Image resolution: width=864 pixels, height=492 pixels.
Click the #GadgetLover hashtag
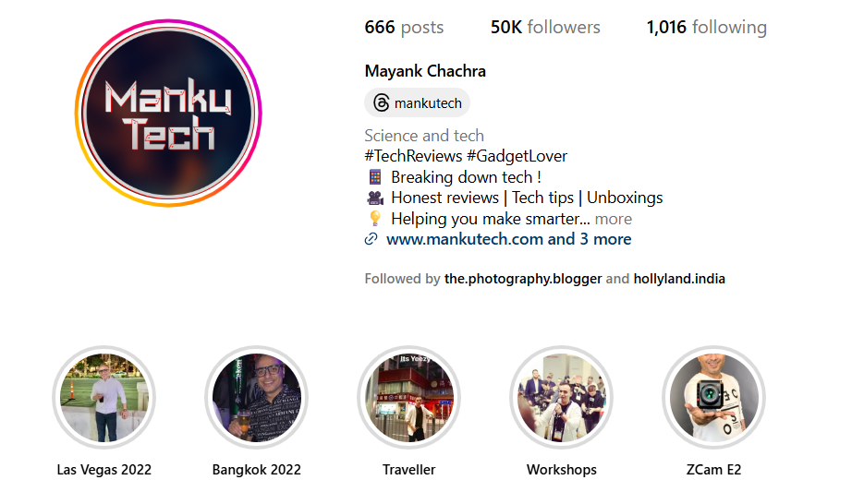517,156
